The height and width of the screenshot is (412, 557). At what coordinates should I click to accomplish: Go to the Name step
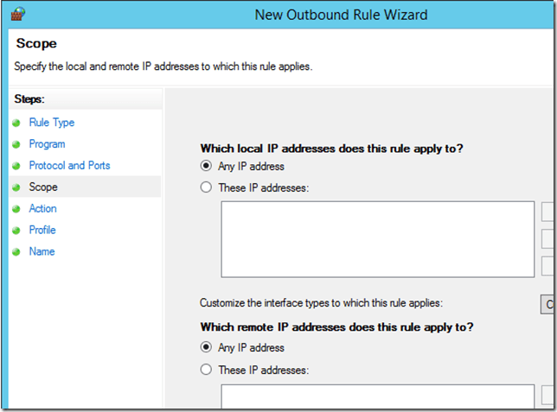coord(42,252)
